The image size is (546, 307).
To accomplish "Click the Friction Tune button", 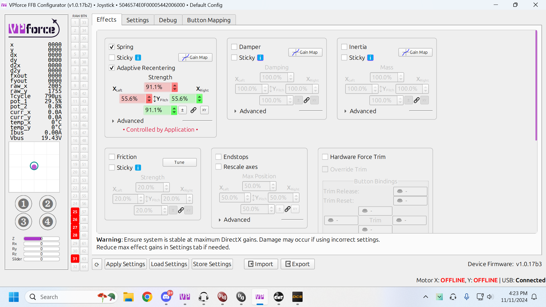I will pyautogui.click(x=179, y=162).
